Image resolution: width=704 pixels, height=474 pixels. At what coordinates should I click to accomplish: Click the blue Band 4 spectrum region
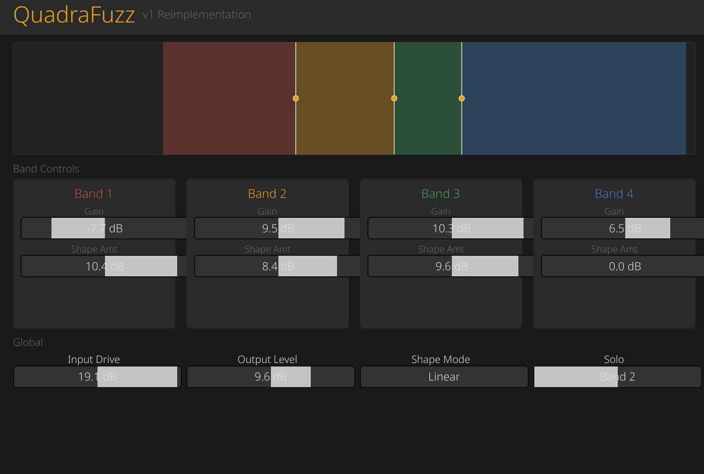(574, 122)
